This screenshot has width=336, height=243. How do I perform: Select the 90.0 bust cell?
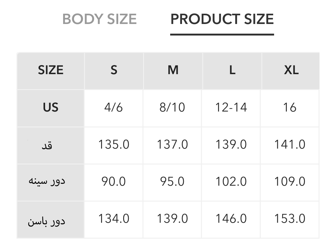click(114, 181)
